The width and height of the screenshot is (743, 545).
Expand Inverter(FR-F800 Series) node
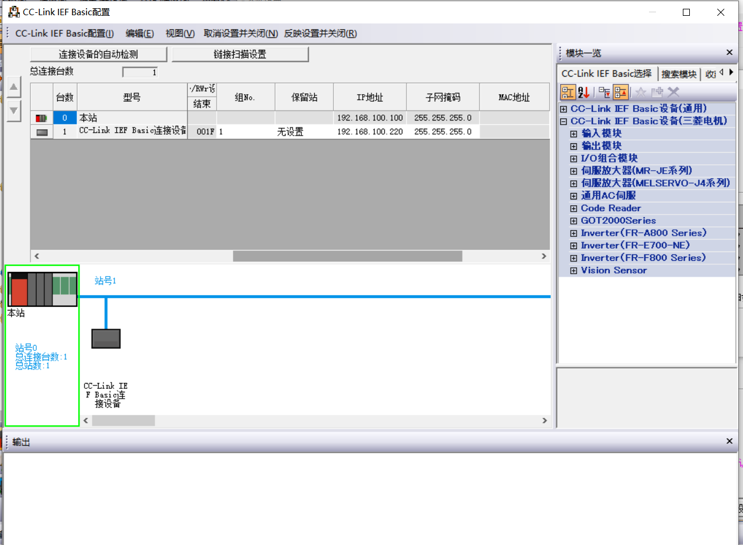click(x=574, y=258)
